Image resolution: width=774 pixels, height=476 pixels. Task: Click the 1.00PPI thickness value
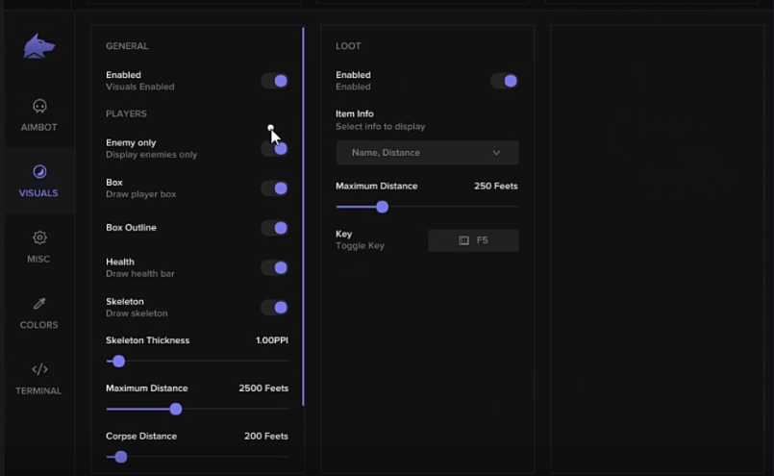[x=272, y=340]
